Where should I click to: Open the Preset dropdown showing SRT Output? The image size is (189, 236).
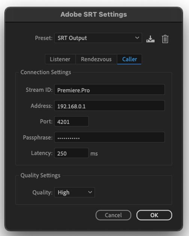click(98, 38)
